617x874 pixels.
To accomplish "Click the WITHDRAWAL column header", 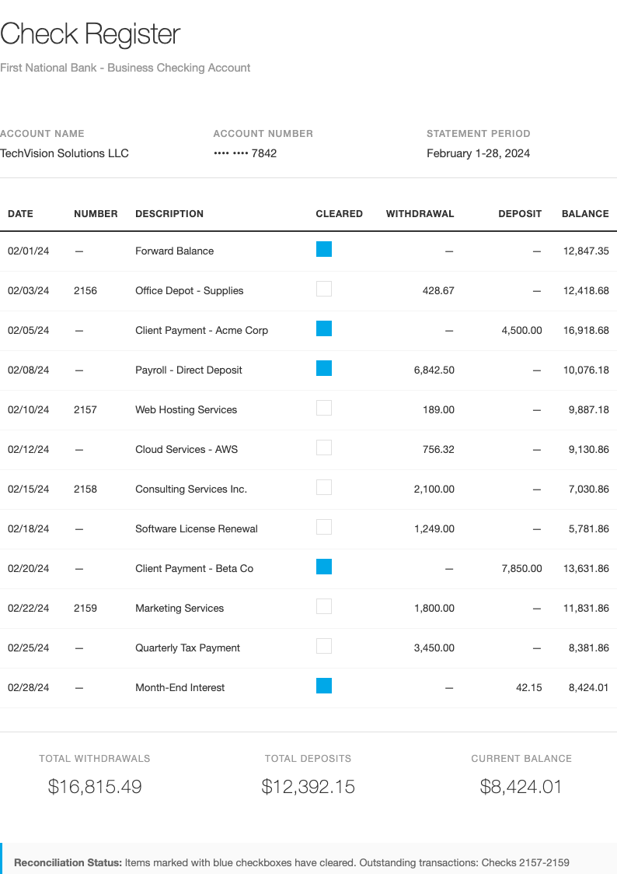I will 420,213.
